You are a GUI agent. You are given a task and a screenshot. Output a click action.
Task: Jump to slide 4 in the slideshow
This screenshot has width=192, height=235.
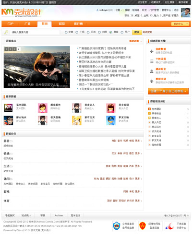point(18,49)
